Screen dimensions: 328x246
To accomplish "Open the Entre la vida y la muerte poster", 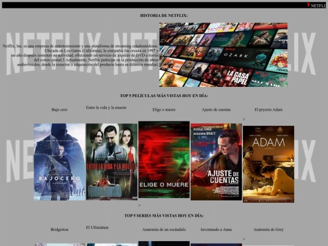I will (x=112, y=162).
